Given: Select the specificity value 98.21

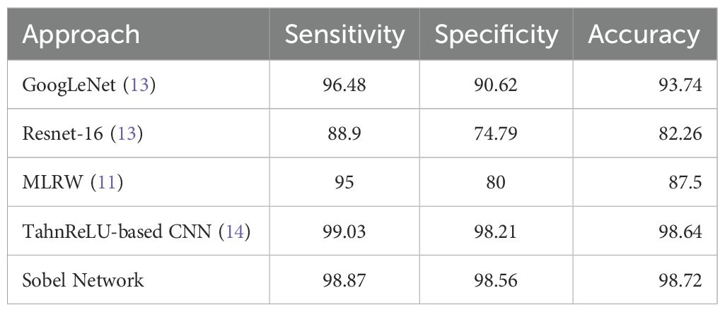Looking at the screenshot, I should tap(495, 232).
